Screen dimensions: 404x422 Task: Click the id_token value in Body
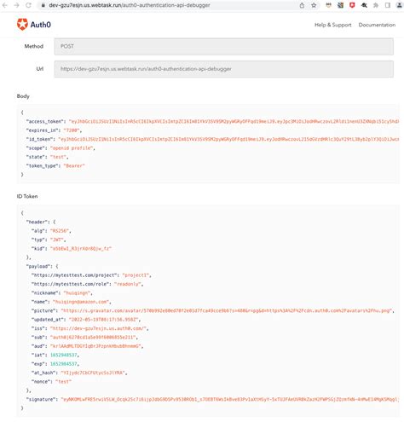[228, 139]
